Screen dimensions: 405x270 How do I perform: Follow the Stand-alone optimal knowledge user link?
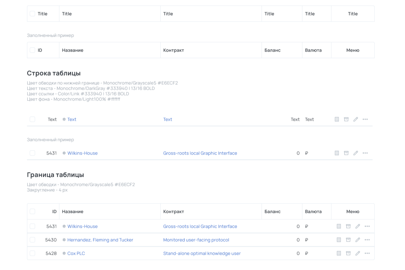click(202, 253)
